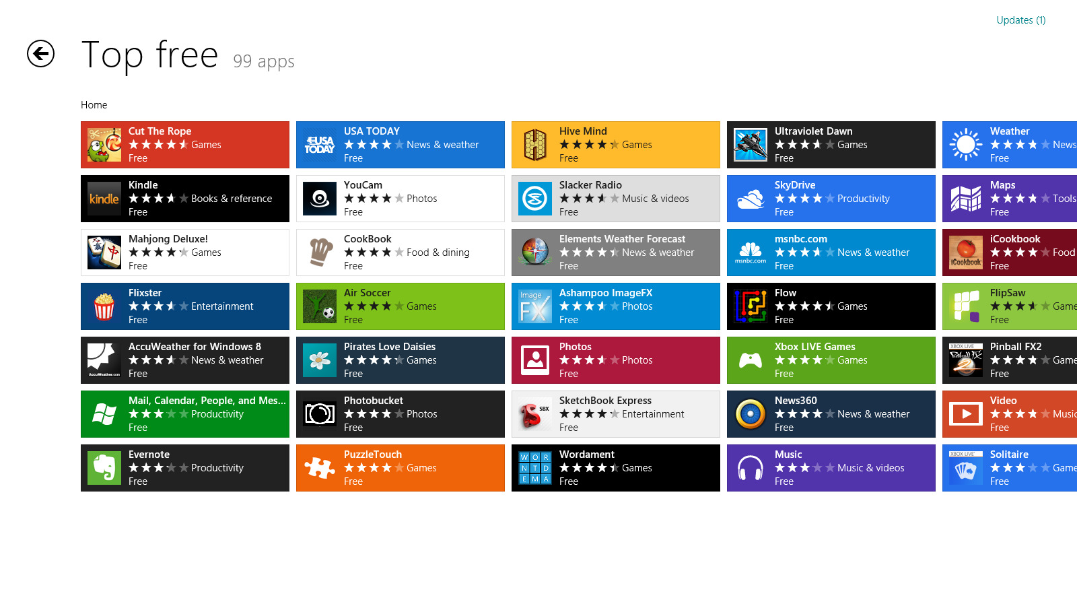
Task: Click the 'SkyDrive' title text
Action: (795, 185)
